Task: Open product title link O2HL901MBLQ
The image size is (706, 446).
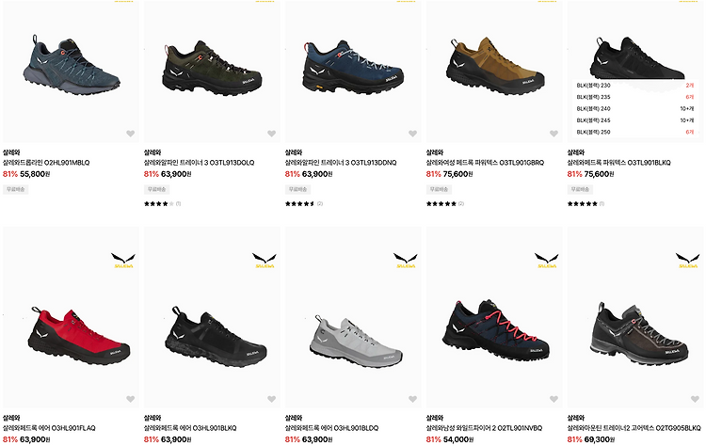Action: 46,163
